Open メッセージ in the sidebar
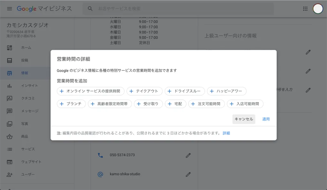The image size is (327, 190). 30,111
